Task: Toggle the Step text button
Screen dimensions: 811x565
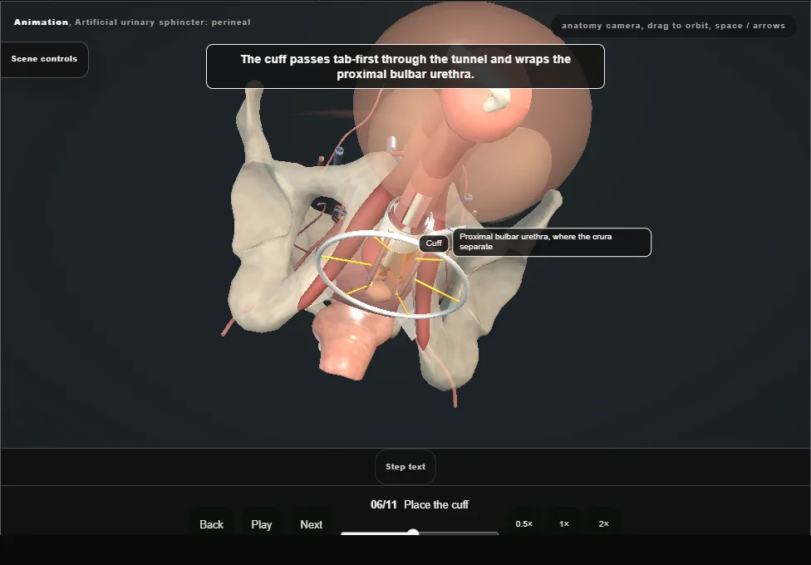Action: (405, 467)
